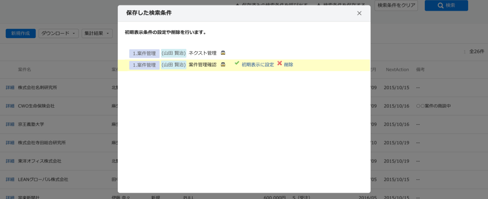Click ○○案件の商談中 remark cell
The image size is (488, 199).
pyautogui.click(x=433, y=106)
